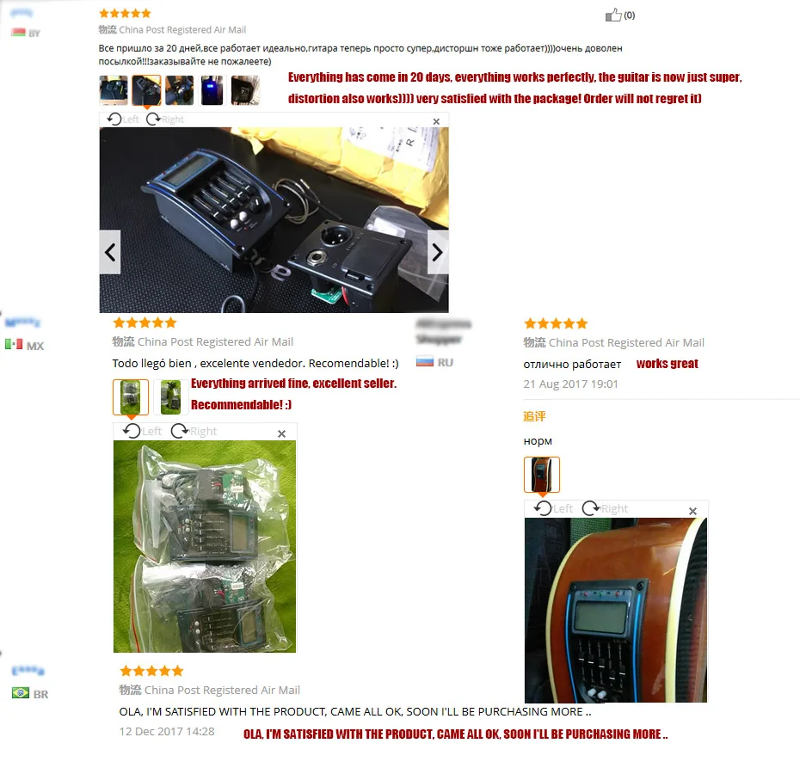The image size is (800, 774).
Task: Show next photo with right arrow
Action: [x=438, y=252]
